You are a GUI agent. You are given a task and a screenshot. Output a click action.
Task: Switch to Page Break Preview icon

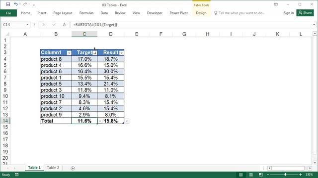(x=261, y=175)
